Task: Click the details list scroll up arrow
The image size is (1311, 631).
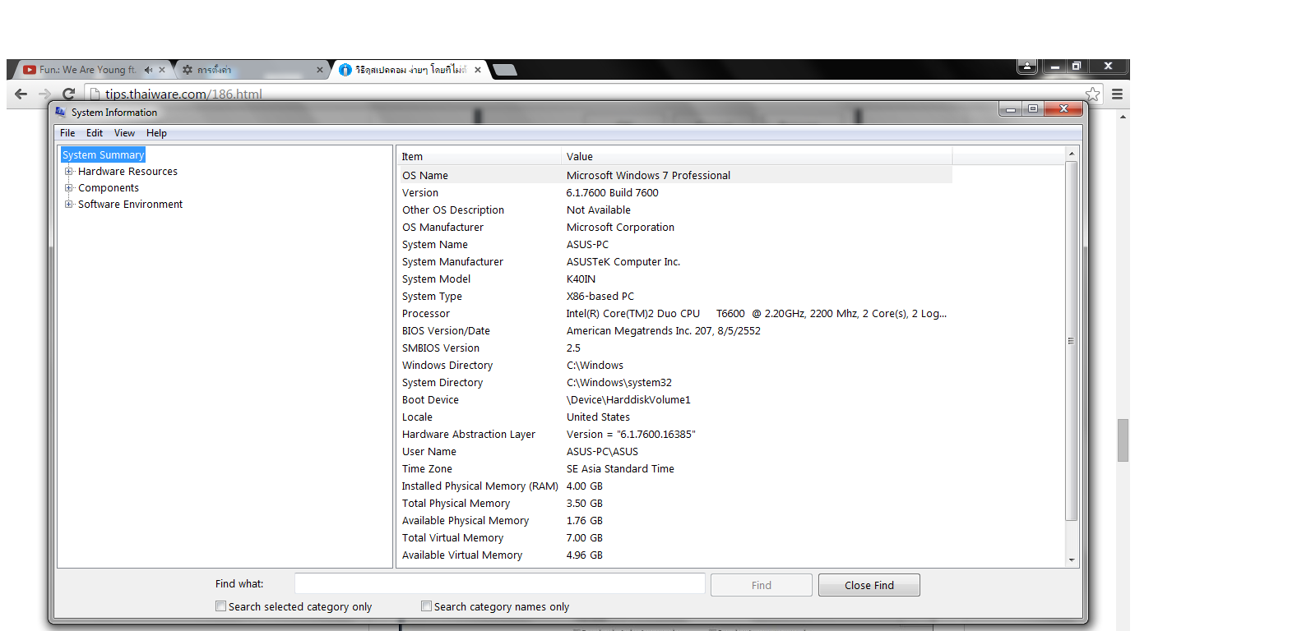Action: (x=1072, y=154)
